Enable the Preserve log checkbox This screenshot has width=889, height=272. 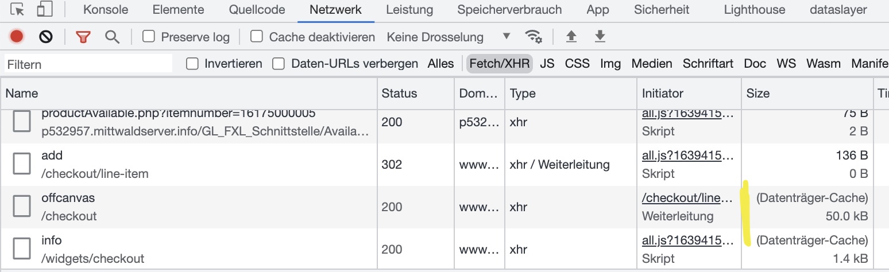point(149,37)
